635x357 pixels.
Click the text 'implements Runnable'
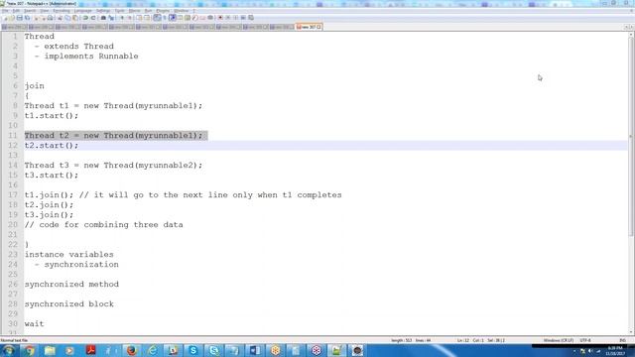pos(91,57)
